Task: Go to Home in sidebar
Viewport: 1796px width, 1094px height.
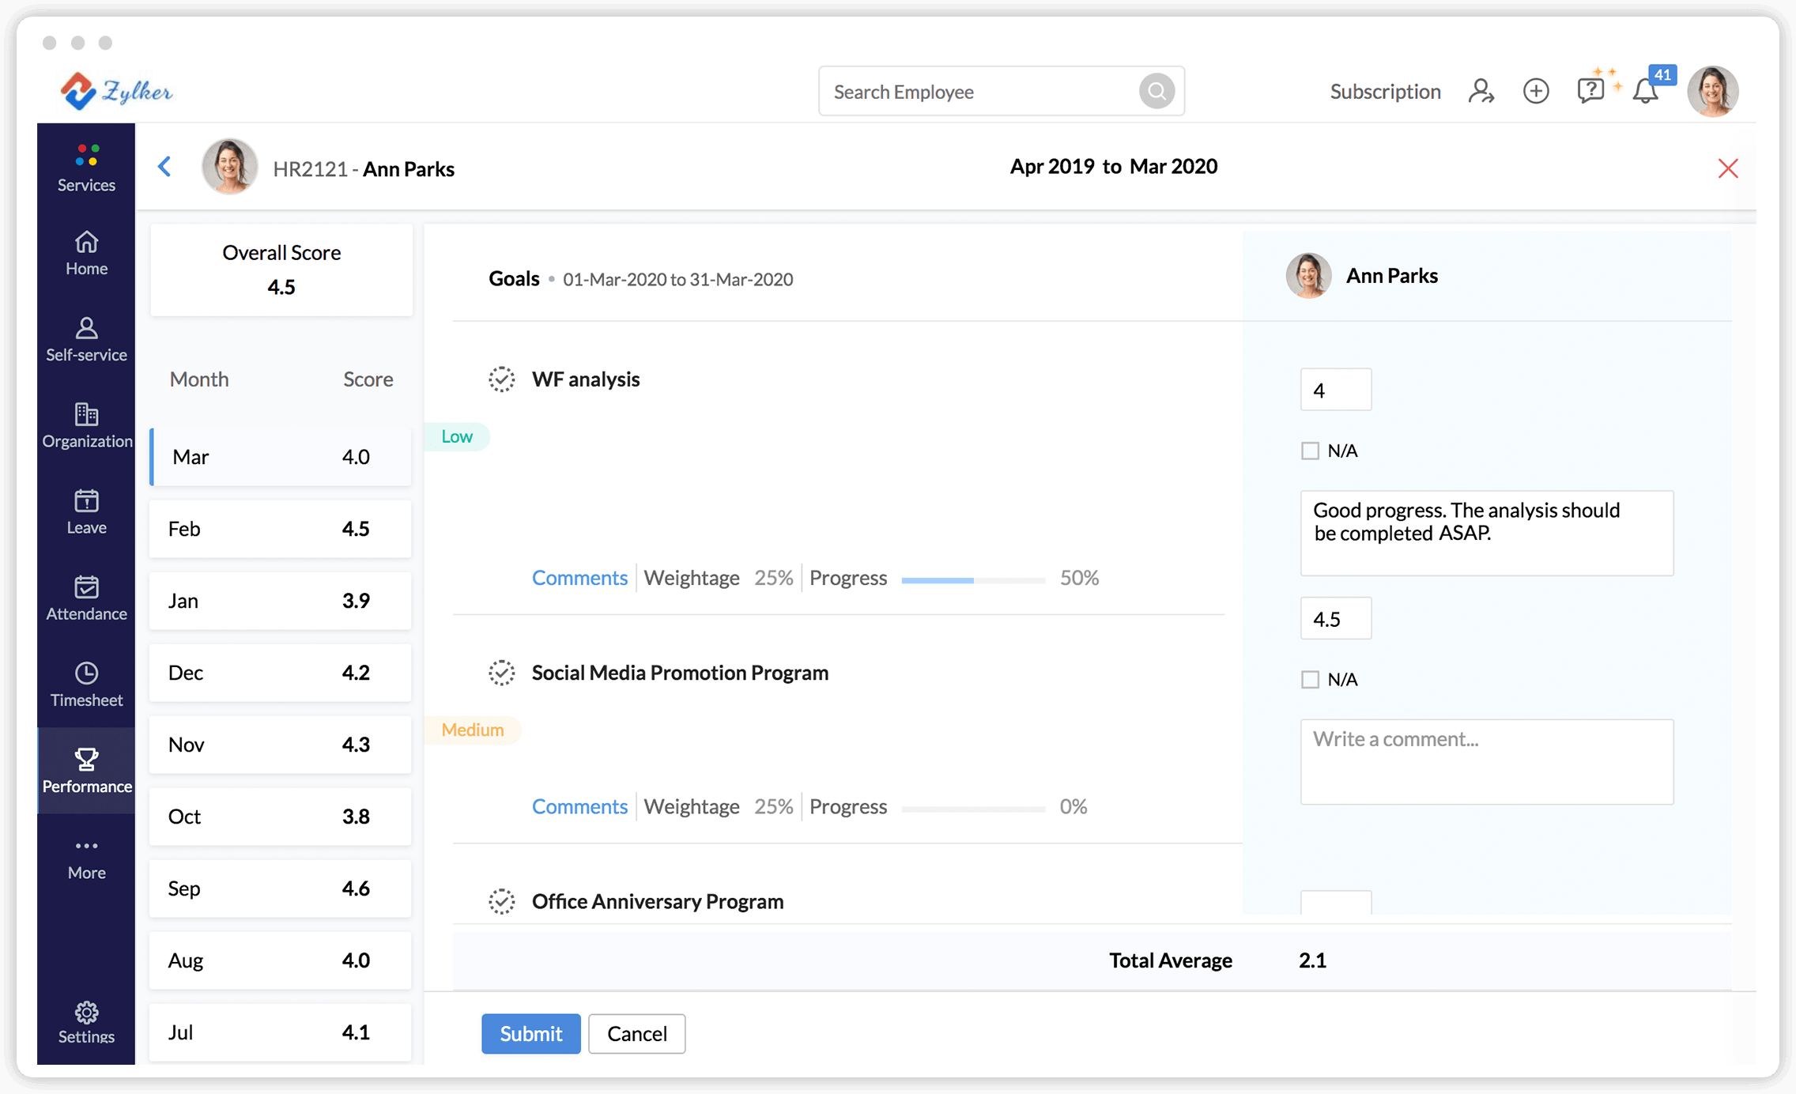Action: tap(86, 253)
